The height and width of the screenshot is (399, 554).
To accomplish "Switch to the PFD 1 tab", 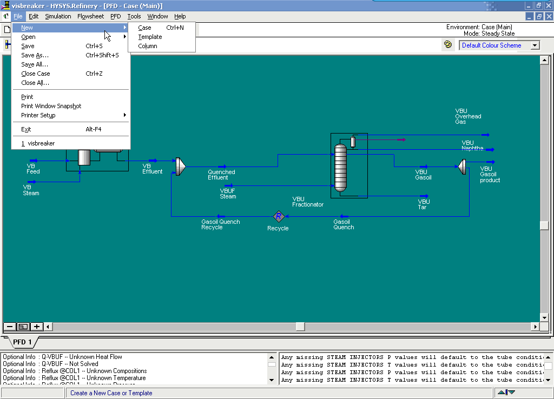I will (22, 342).
